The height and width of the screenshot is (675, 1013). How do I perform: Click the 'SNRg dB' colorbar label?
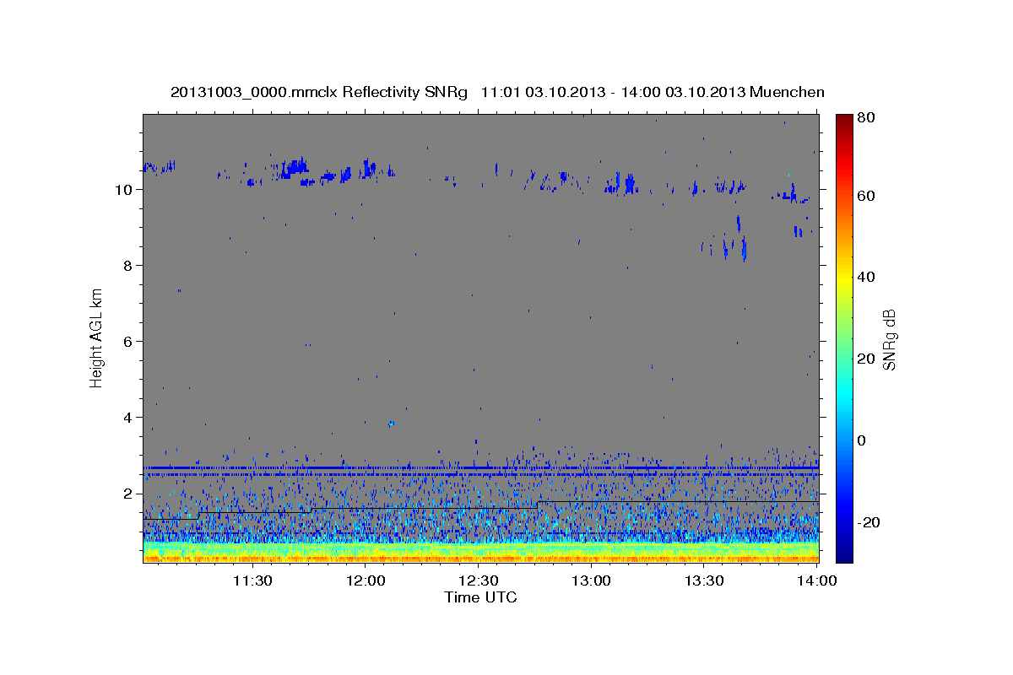pos(888,339)
